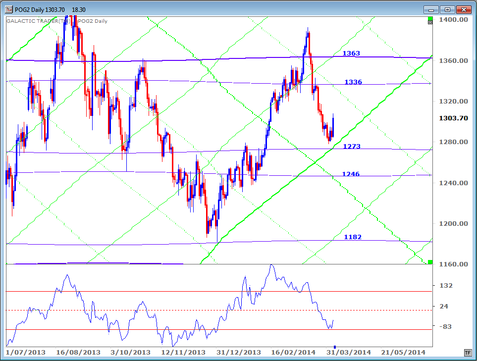This screenshot has width=477, height=361.
Task: Click the indicator axis value -83
Action: coord(445,326)
